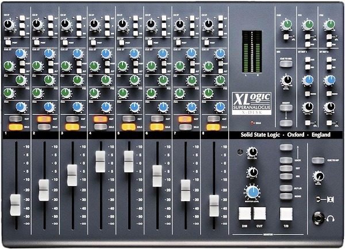The height and width of the screenshot is (250, 345).
Task: Click the channel 8 fader handle
Action: click(x=214, y=205)
